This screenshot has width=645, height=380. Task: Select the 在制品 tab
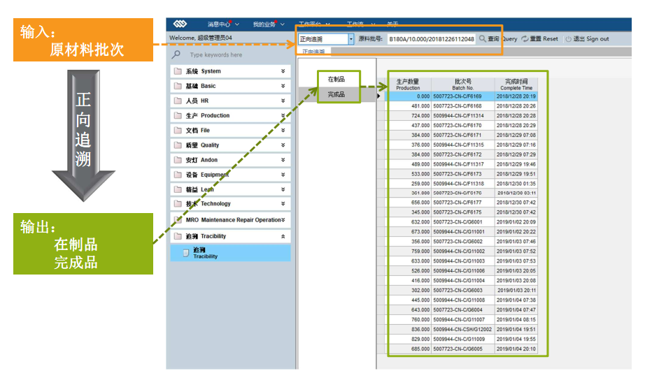pyautogui.click(x=336, y=80)
